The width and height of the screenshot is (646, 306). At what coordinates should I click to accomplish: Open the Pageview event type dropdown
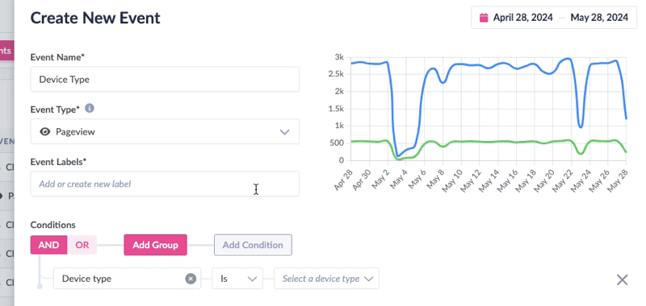pos(165,131)
